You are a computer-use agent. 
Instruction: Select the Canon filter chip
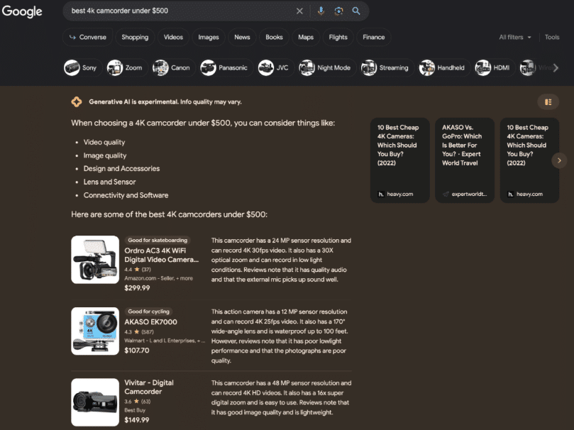point(172,68)
